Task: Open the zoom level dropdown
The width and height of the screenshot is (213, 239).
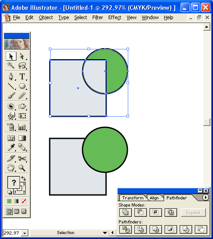Action: pyautogui.click(x=24, y=233)
